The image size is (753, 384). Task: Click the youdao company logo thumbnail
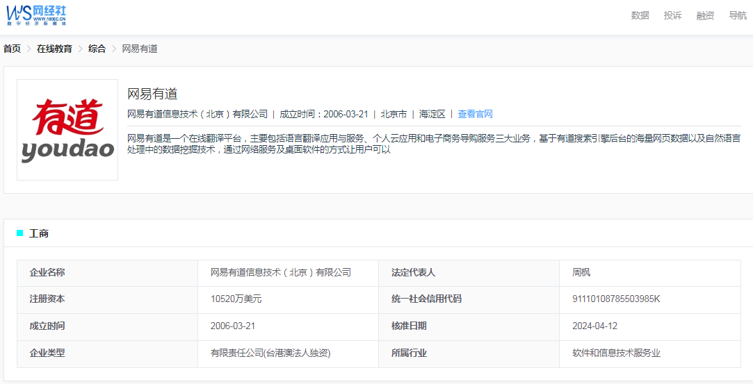pos(67,130)
